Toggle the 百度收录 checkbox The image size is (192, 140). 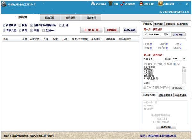tap(4, 25)
